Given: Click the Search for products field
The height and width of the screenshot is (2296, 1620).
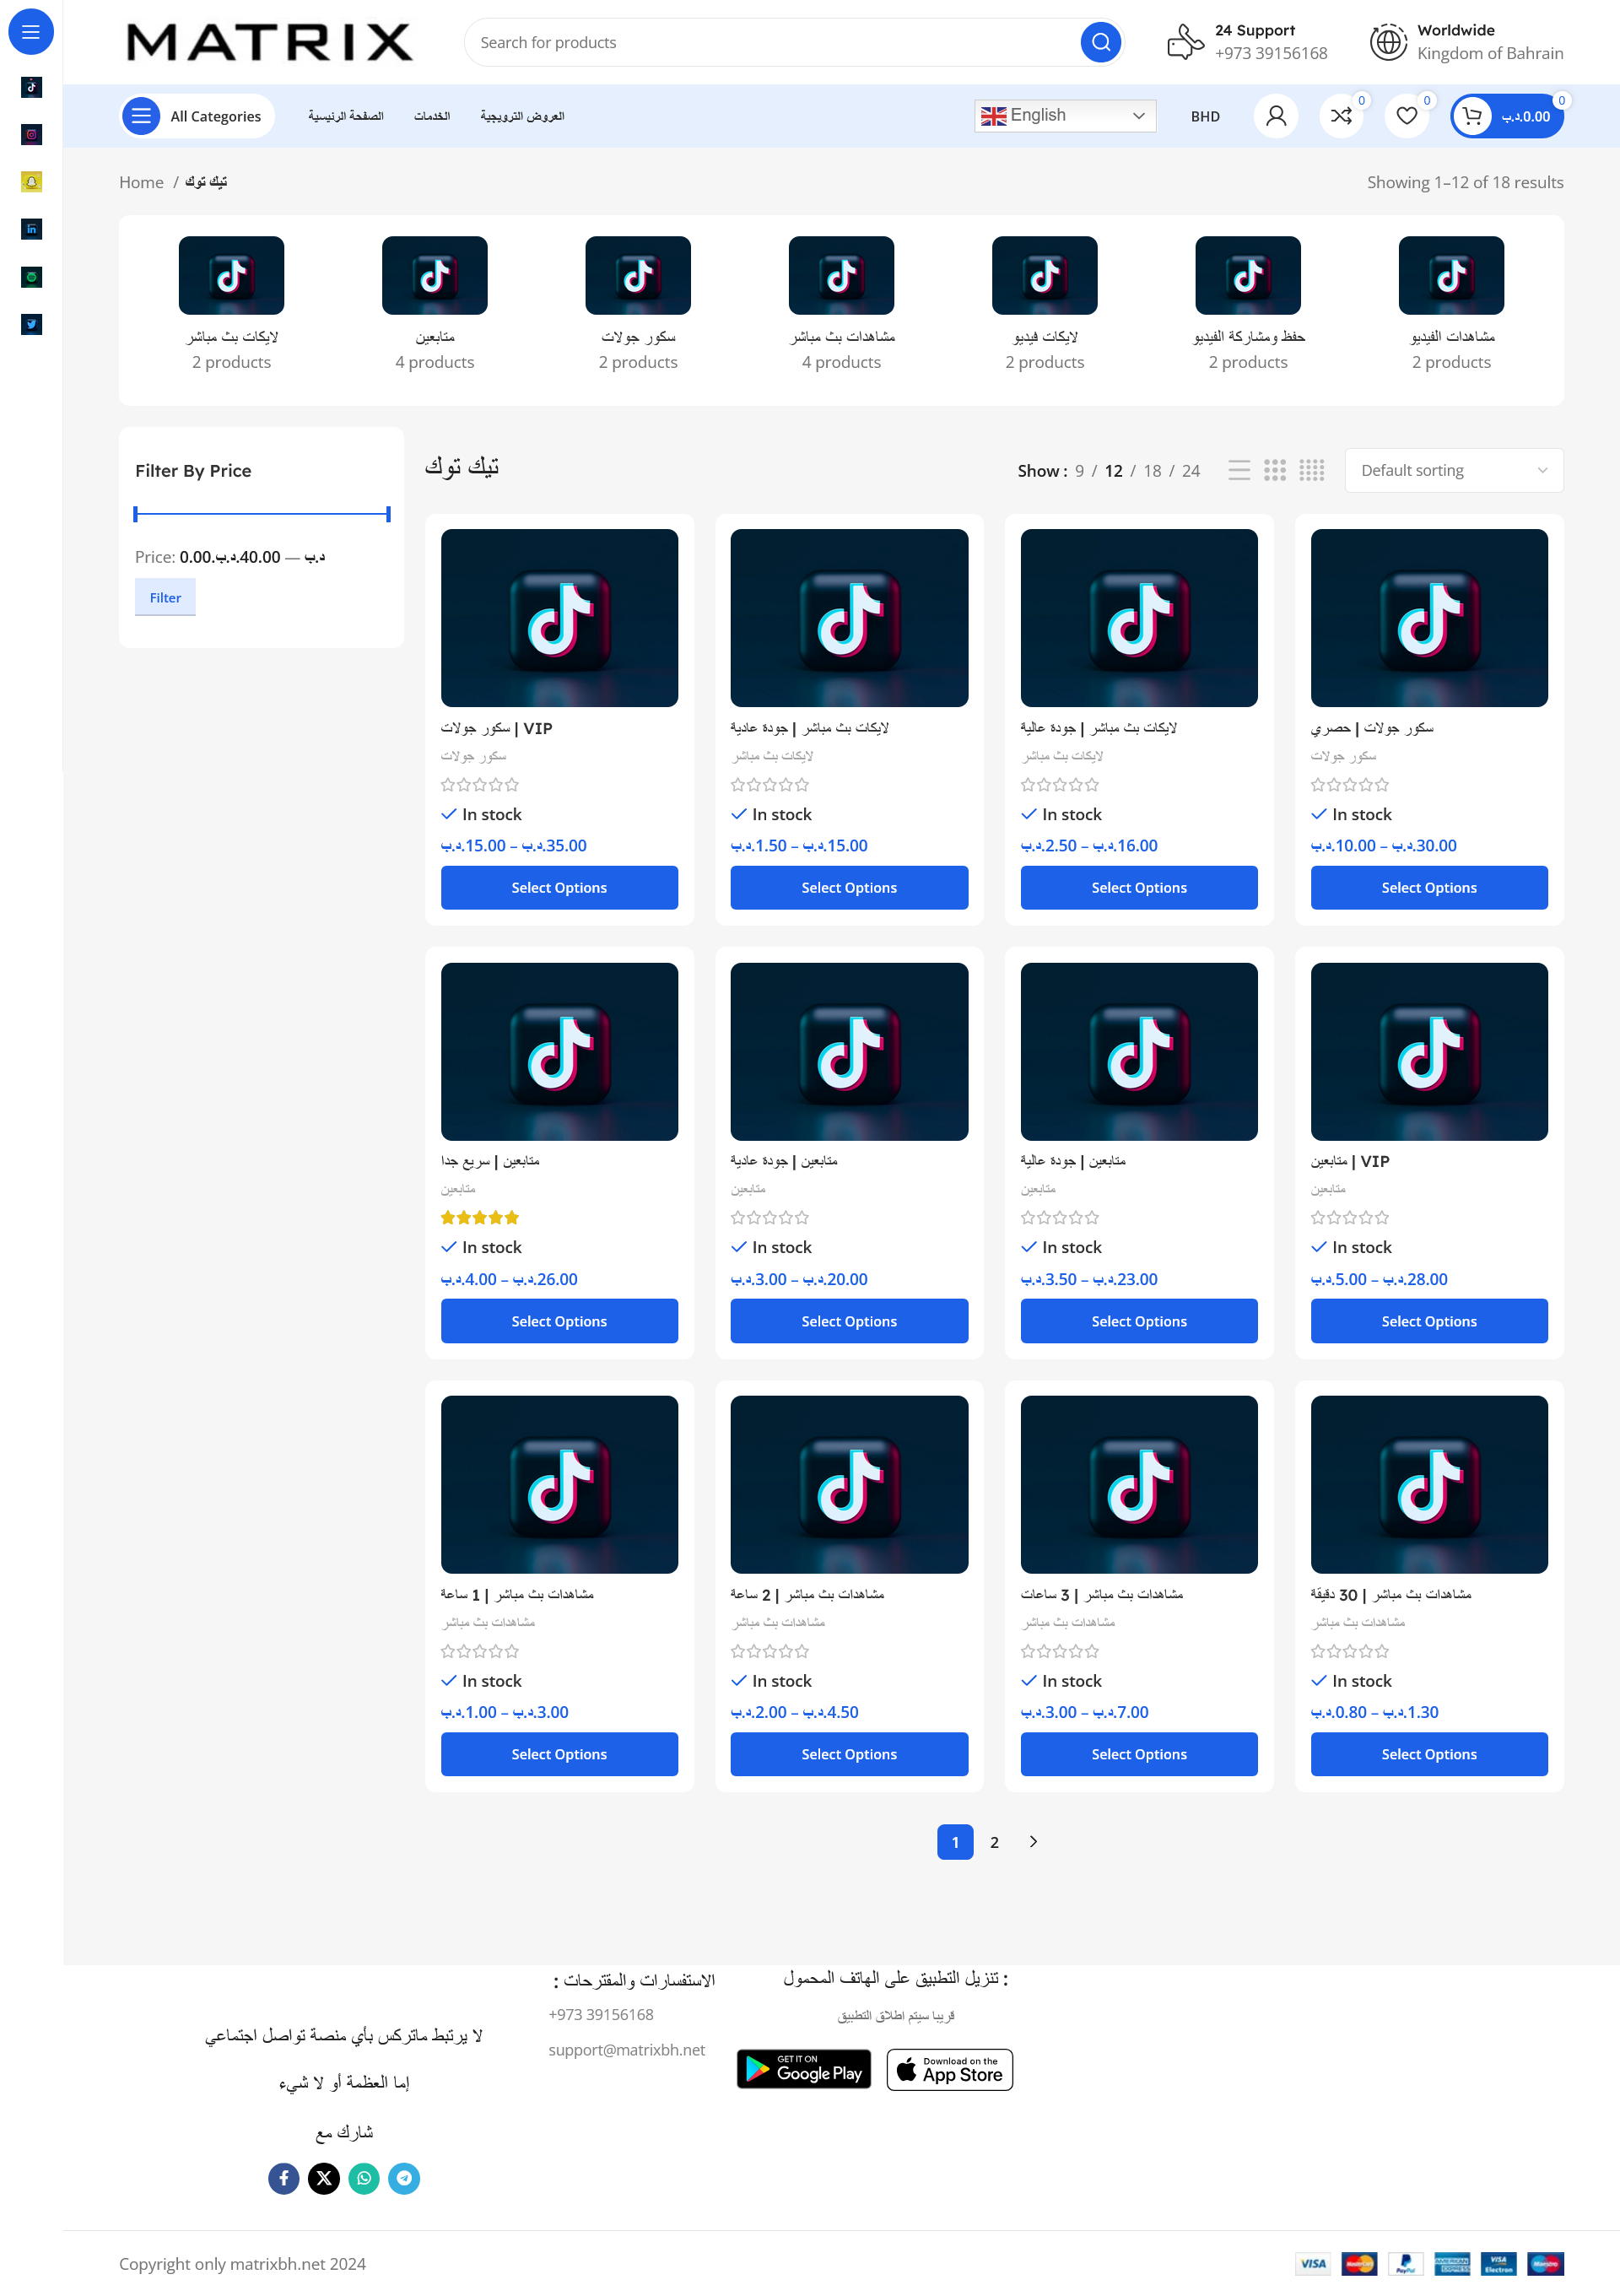Looking at the screenshot, I should 770,42.
